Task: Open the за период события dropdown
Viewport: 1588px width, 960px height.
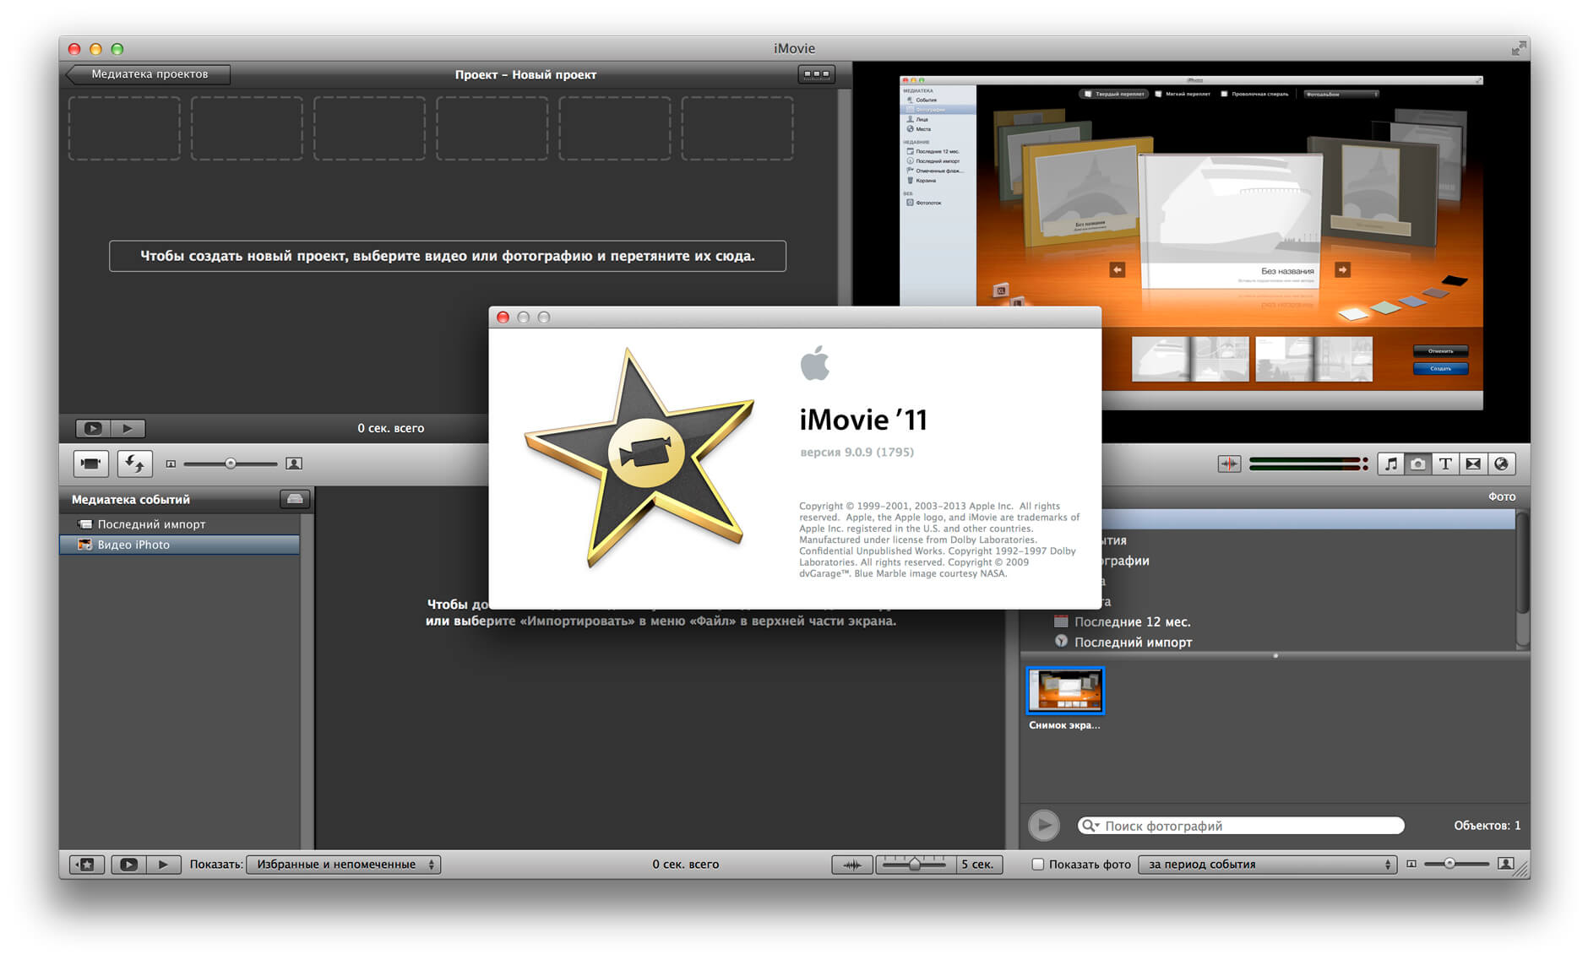Action: point(1267,864)
